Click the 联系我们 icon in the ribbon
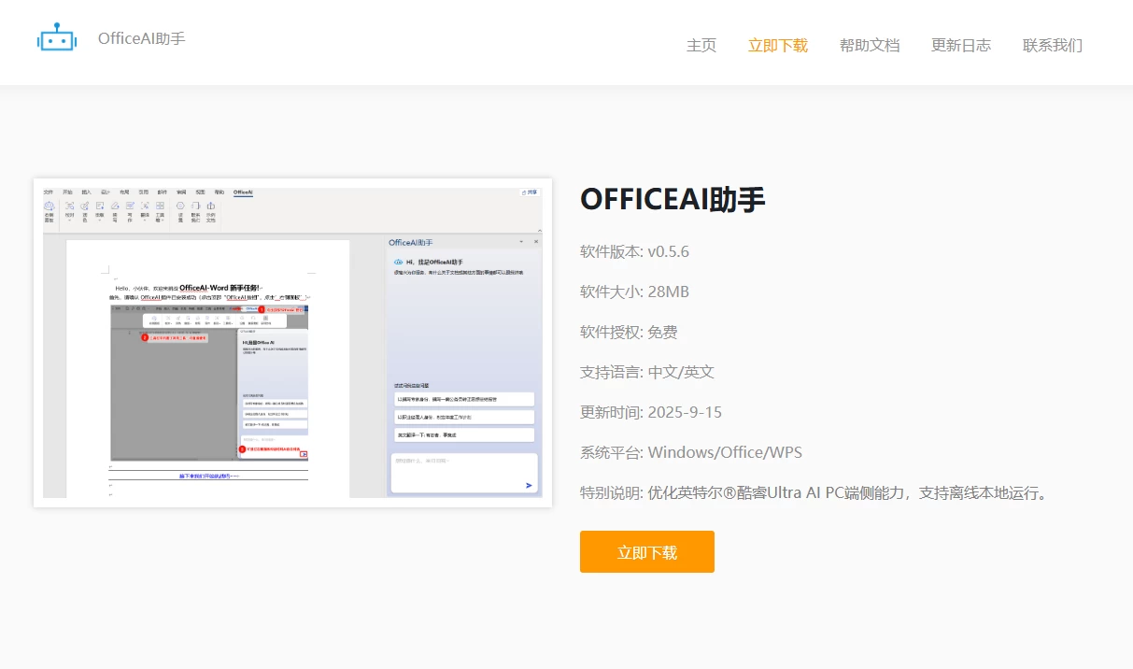This screenshot has height=669, width=1133. point(195,206)
